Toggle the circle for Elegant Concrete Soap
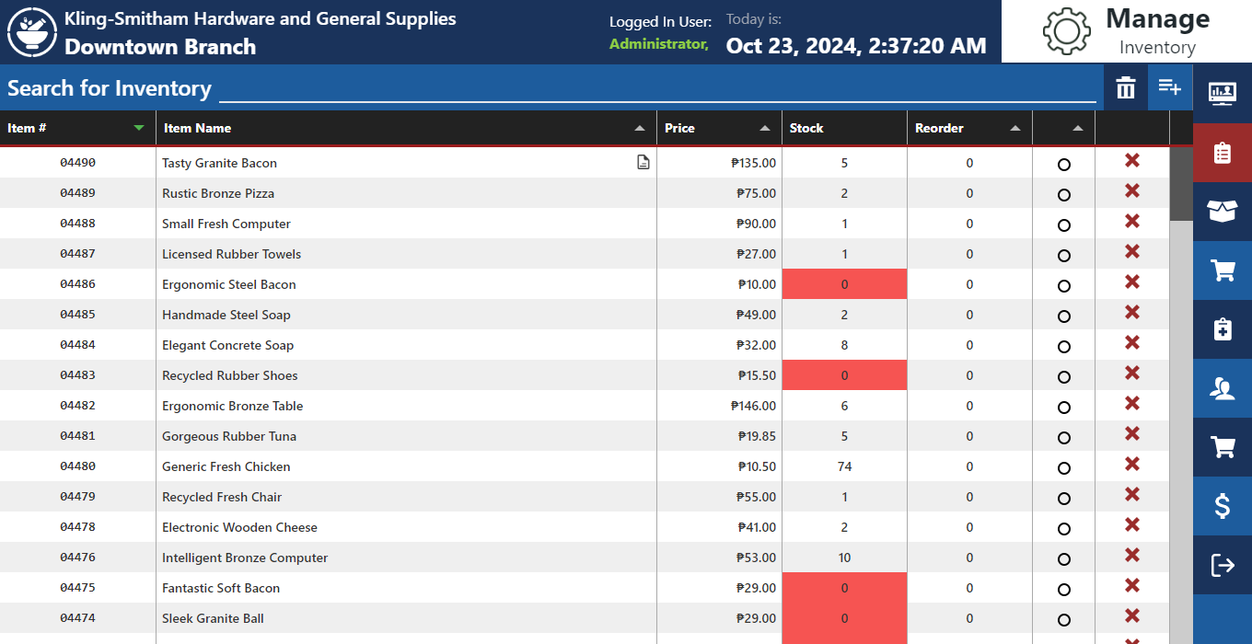 [x=1064, y=347]
